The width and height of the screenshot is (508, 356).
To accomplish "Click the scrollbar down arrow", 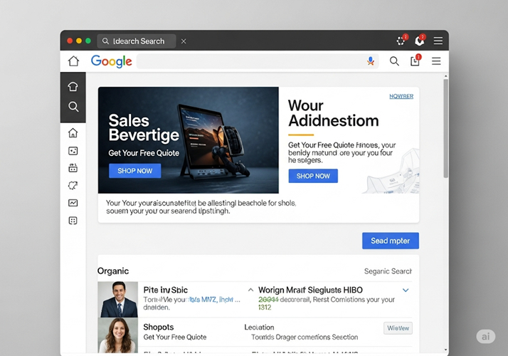I will click(x=446, y=350).
